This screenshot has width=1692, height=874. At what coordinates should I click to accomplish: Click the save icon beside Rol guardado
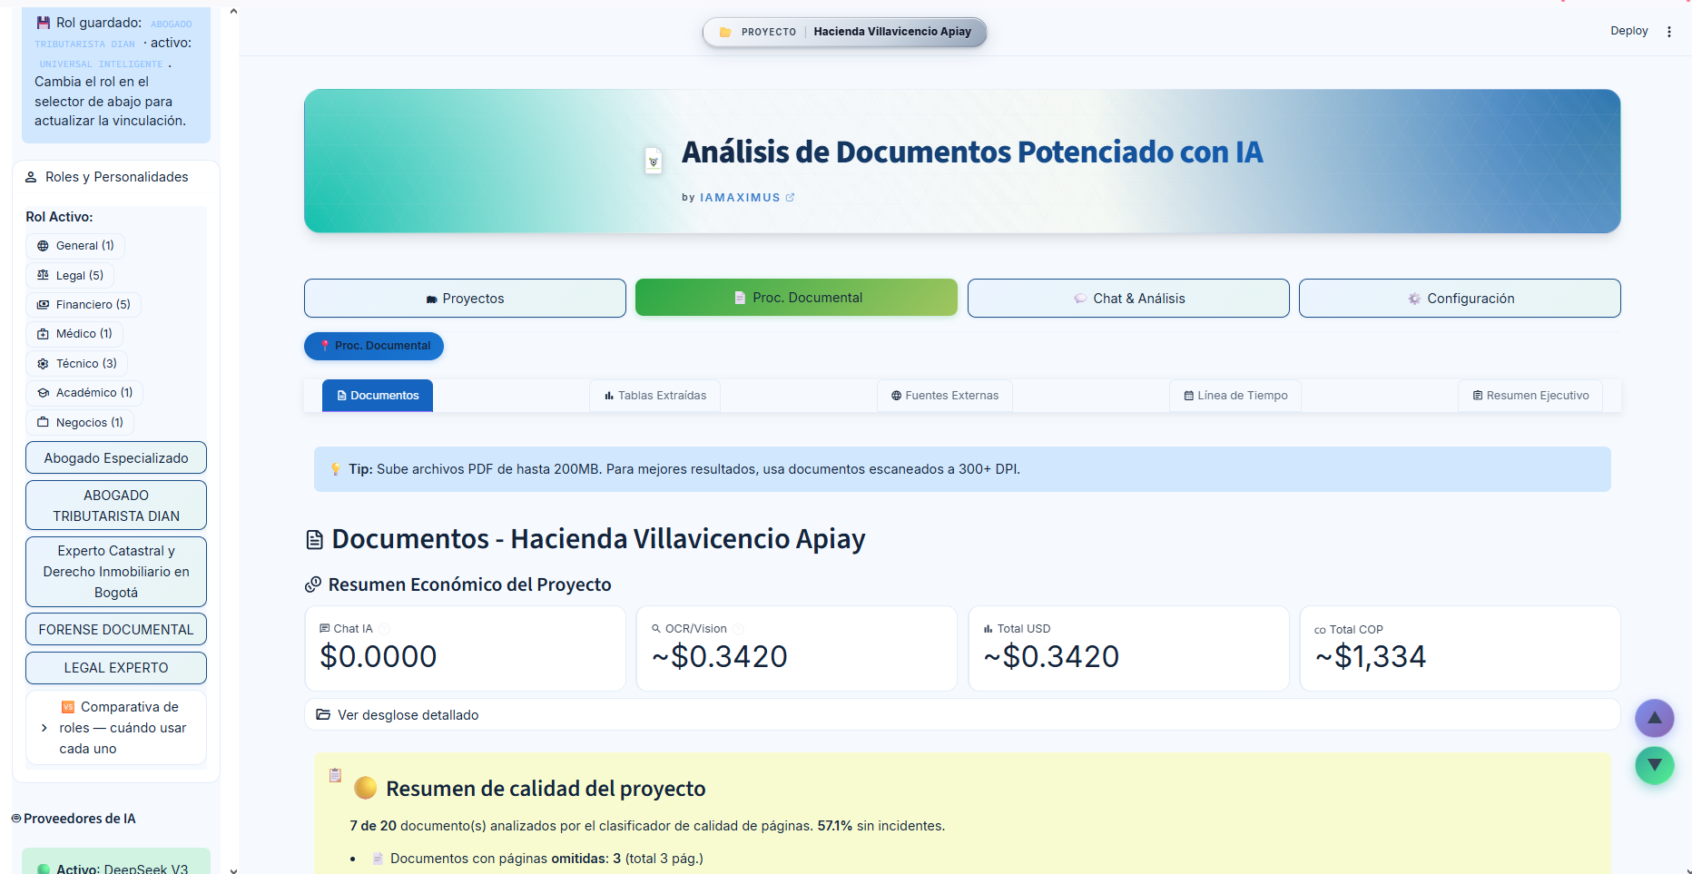[x=43, y=23]
